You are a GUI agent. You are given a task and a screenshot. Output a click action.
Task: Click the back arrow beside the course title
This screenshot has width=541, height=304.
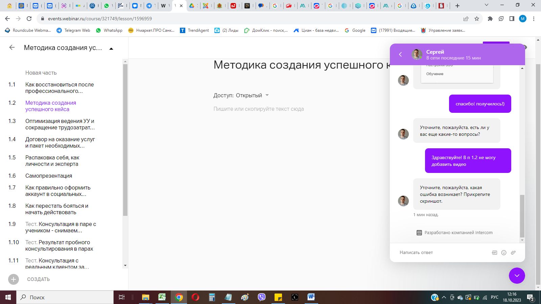click(x=12, y=48)
